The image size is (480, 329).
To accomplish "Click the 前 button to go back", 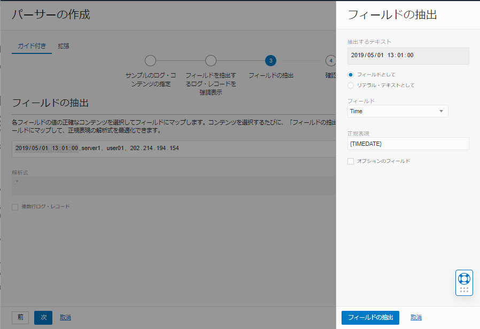I will [20, 317].
